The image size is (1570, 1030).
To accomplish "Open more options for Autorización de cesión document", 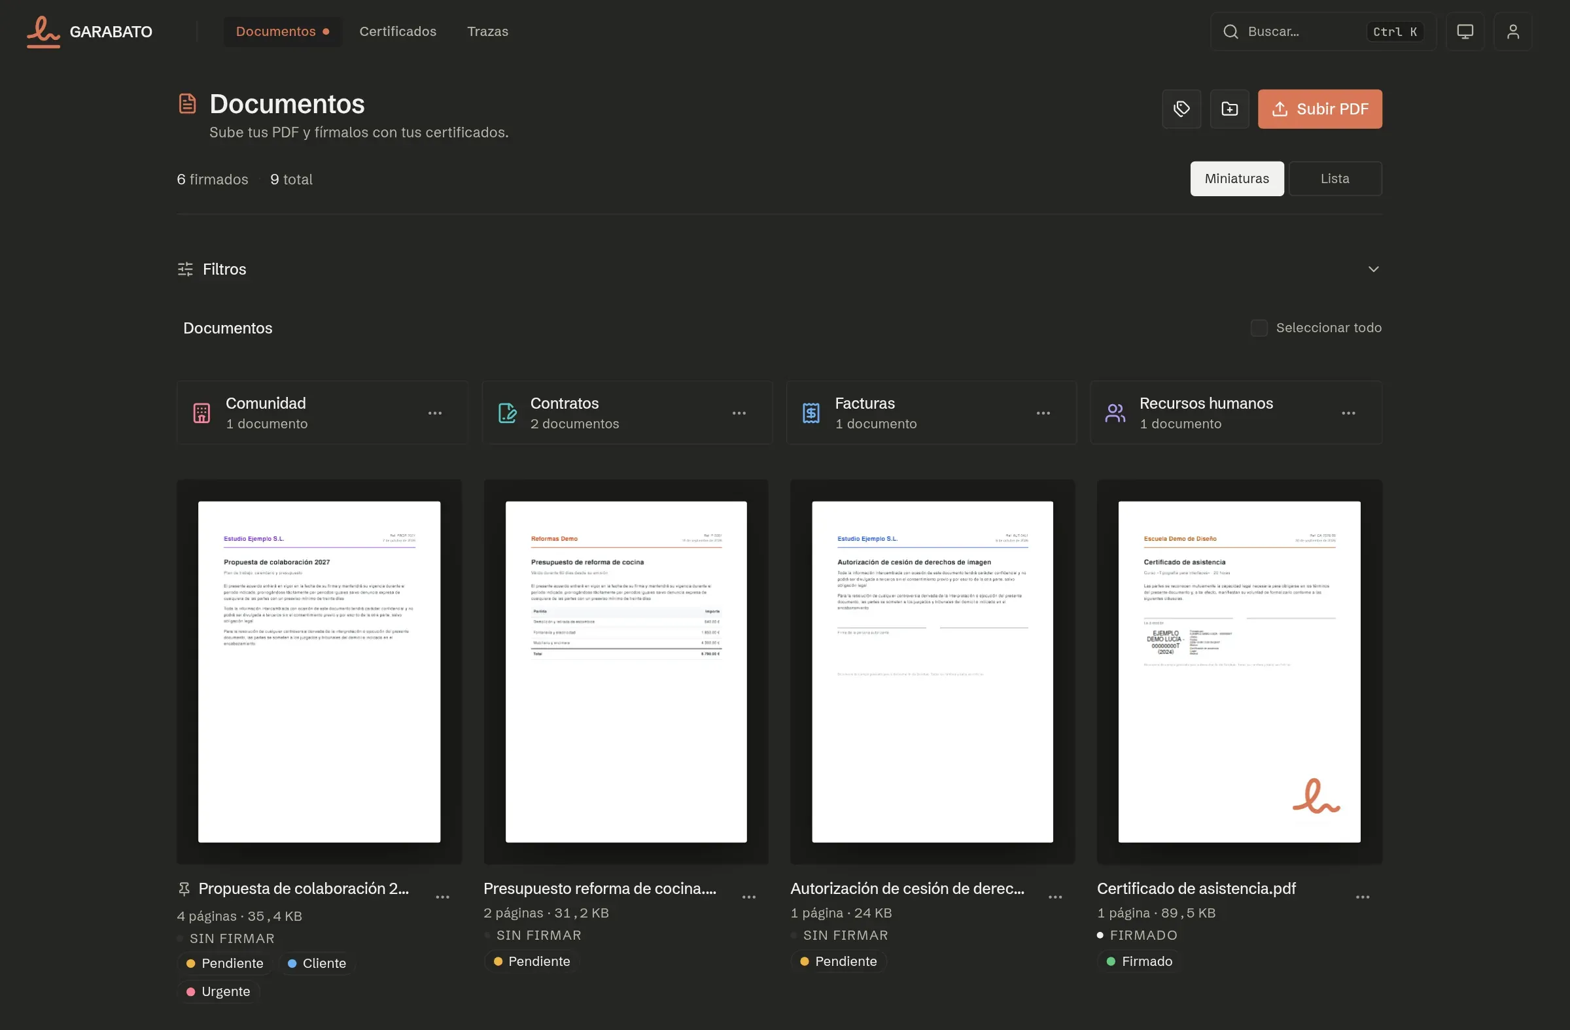I will pyautogui.click(x=1055, y=897).
